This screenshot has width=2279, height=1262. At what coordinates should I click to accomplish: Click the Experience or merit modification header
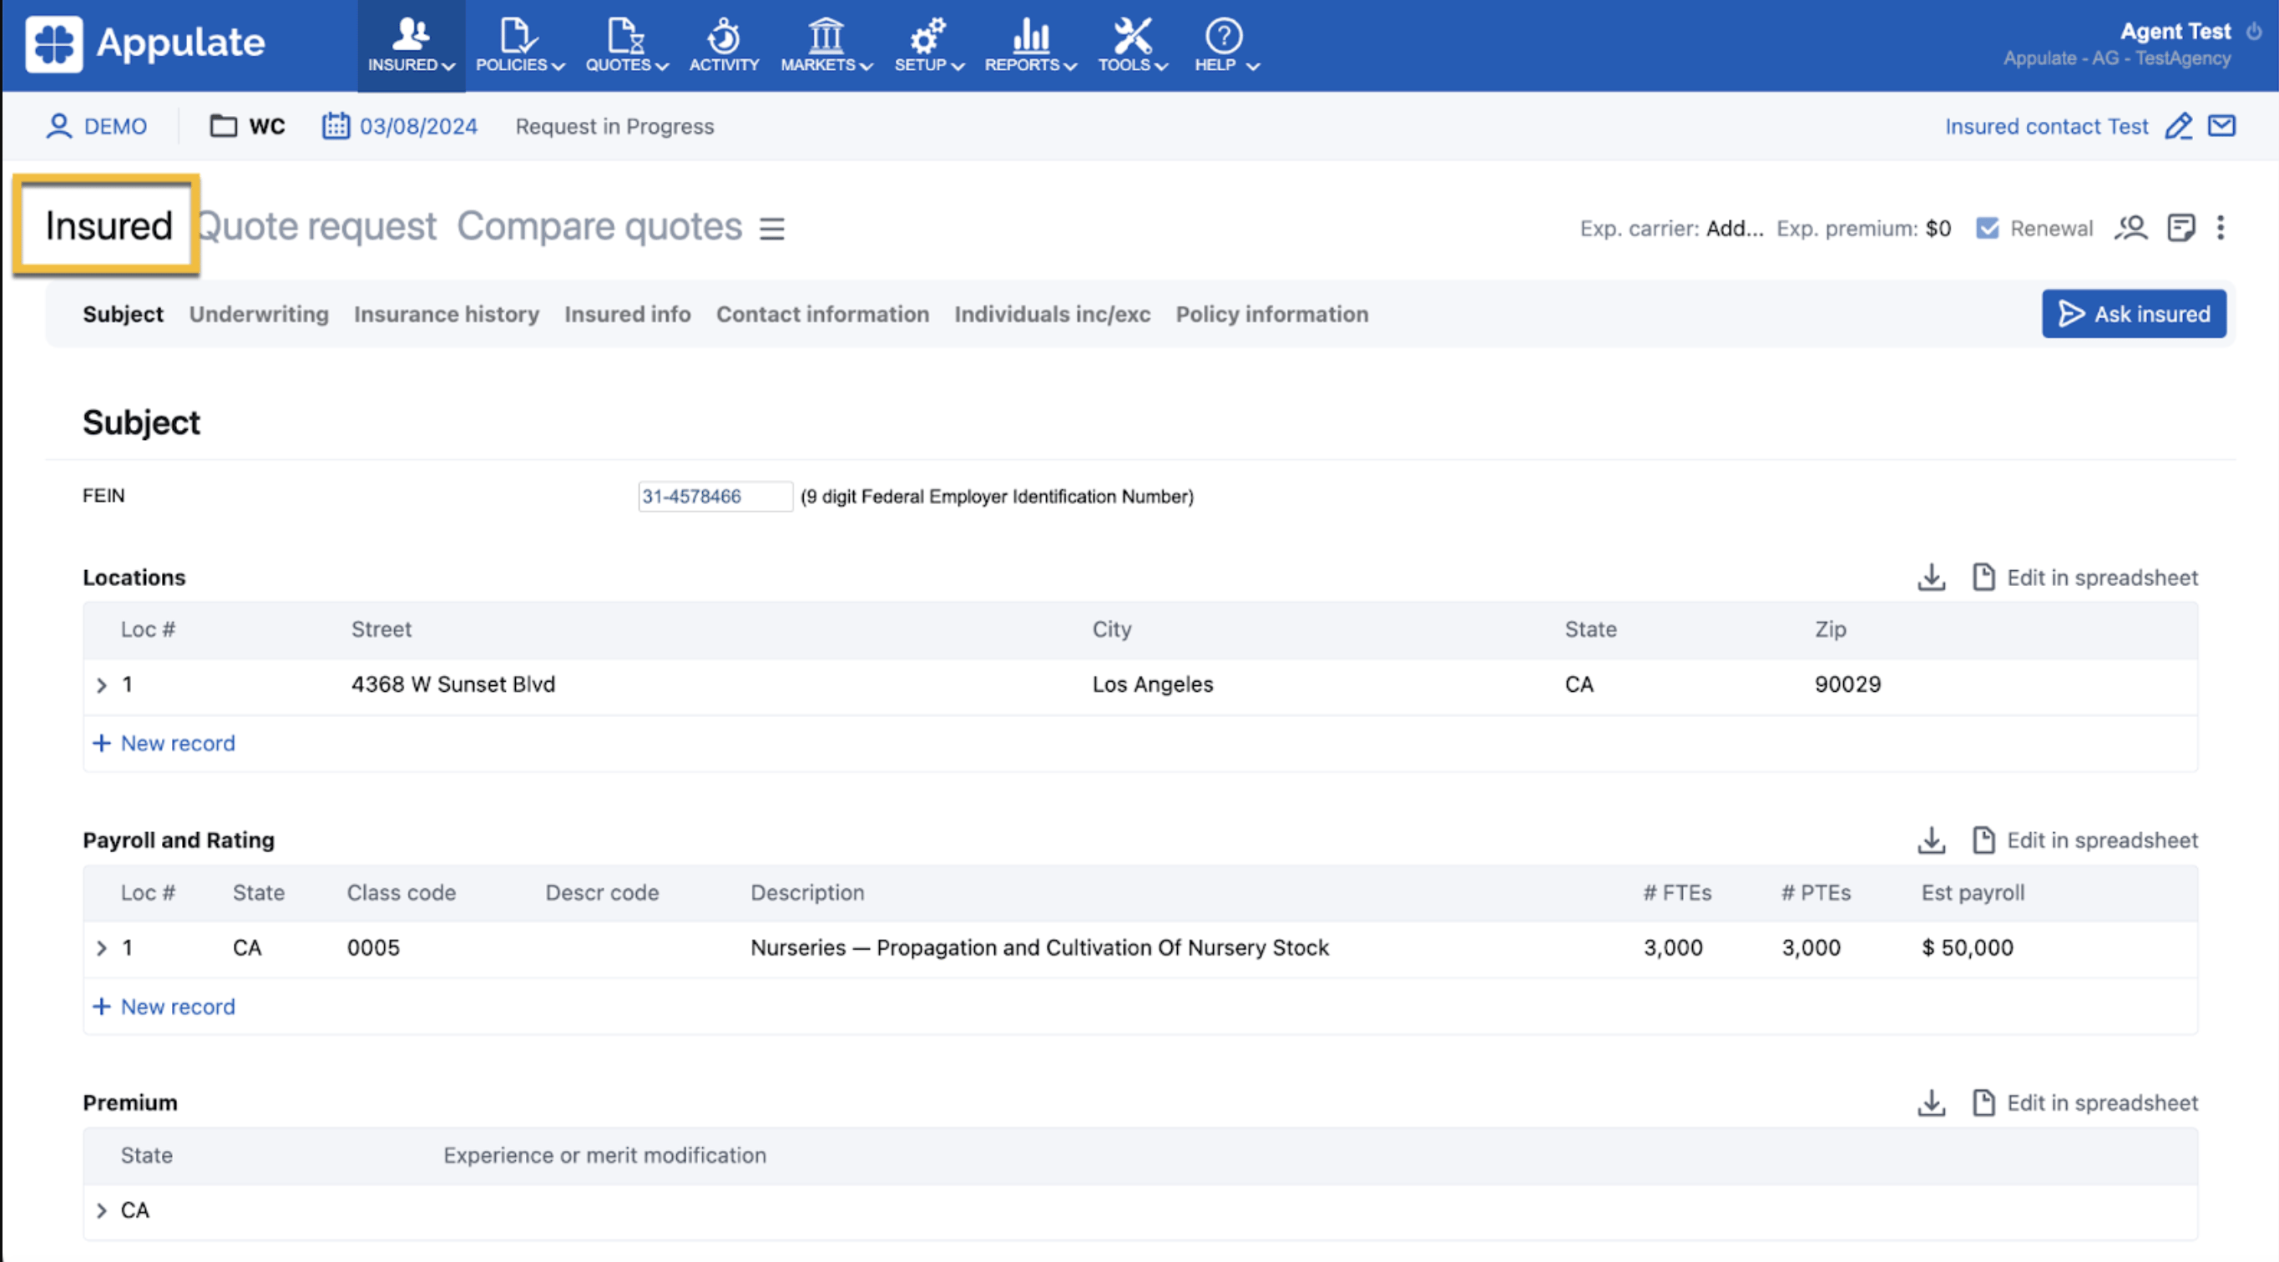click(x=604, y=1155)
